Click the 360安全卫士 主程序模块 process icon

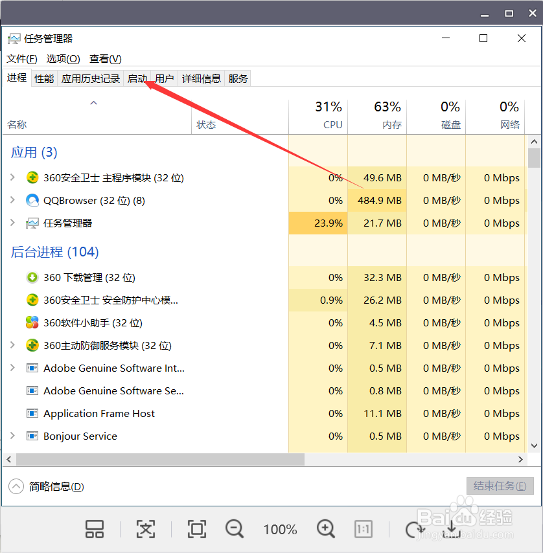pos(32,177)
